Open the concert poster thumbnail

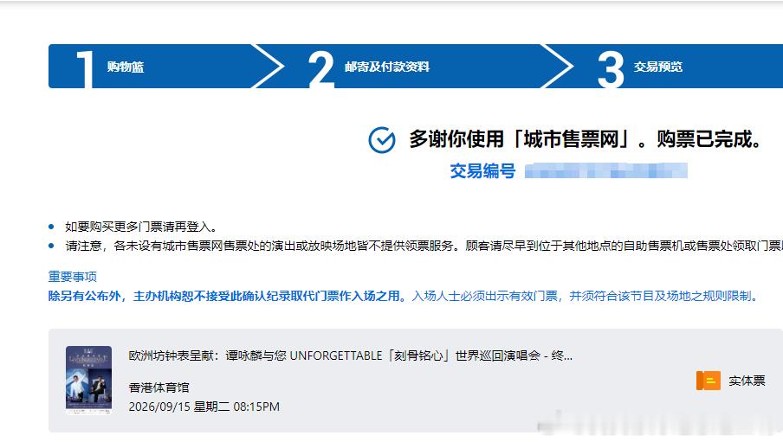coord(89,380)
